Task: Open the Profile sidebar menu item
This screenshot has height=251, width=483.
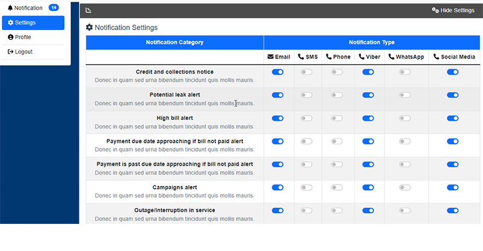Action: click(33, 37)
